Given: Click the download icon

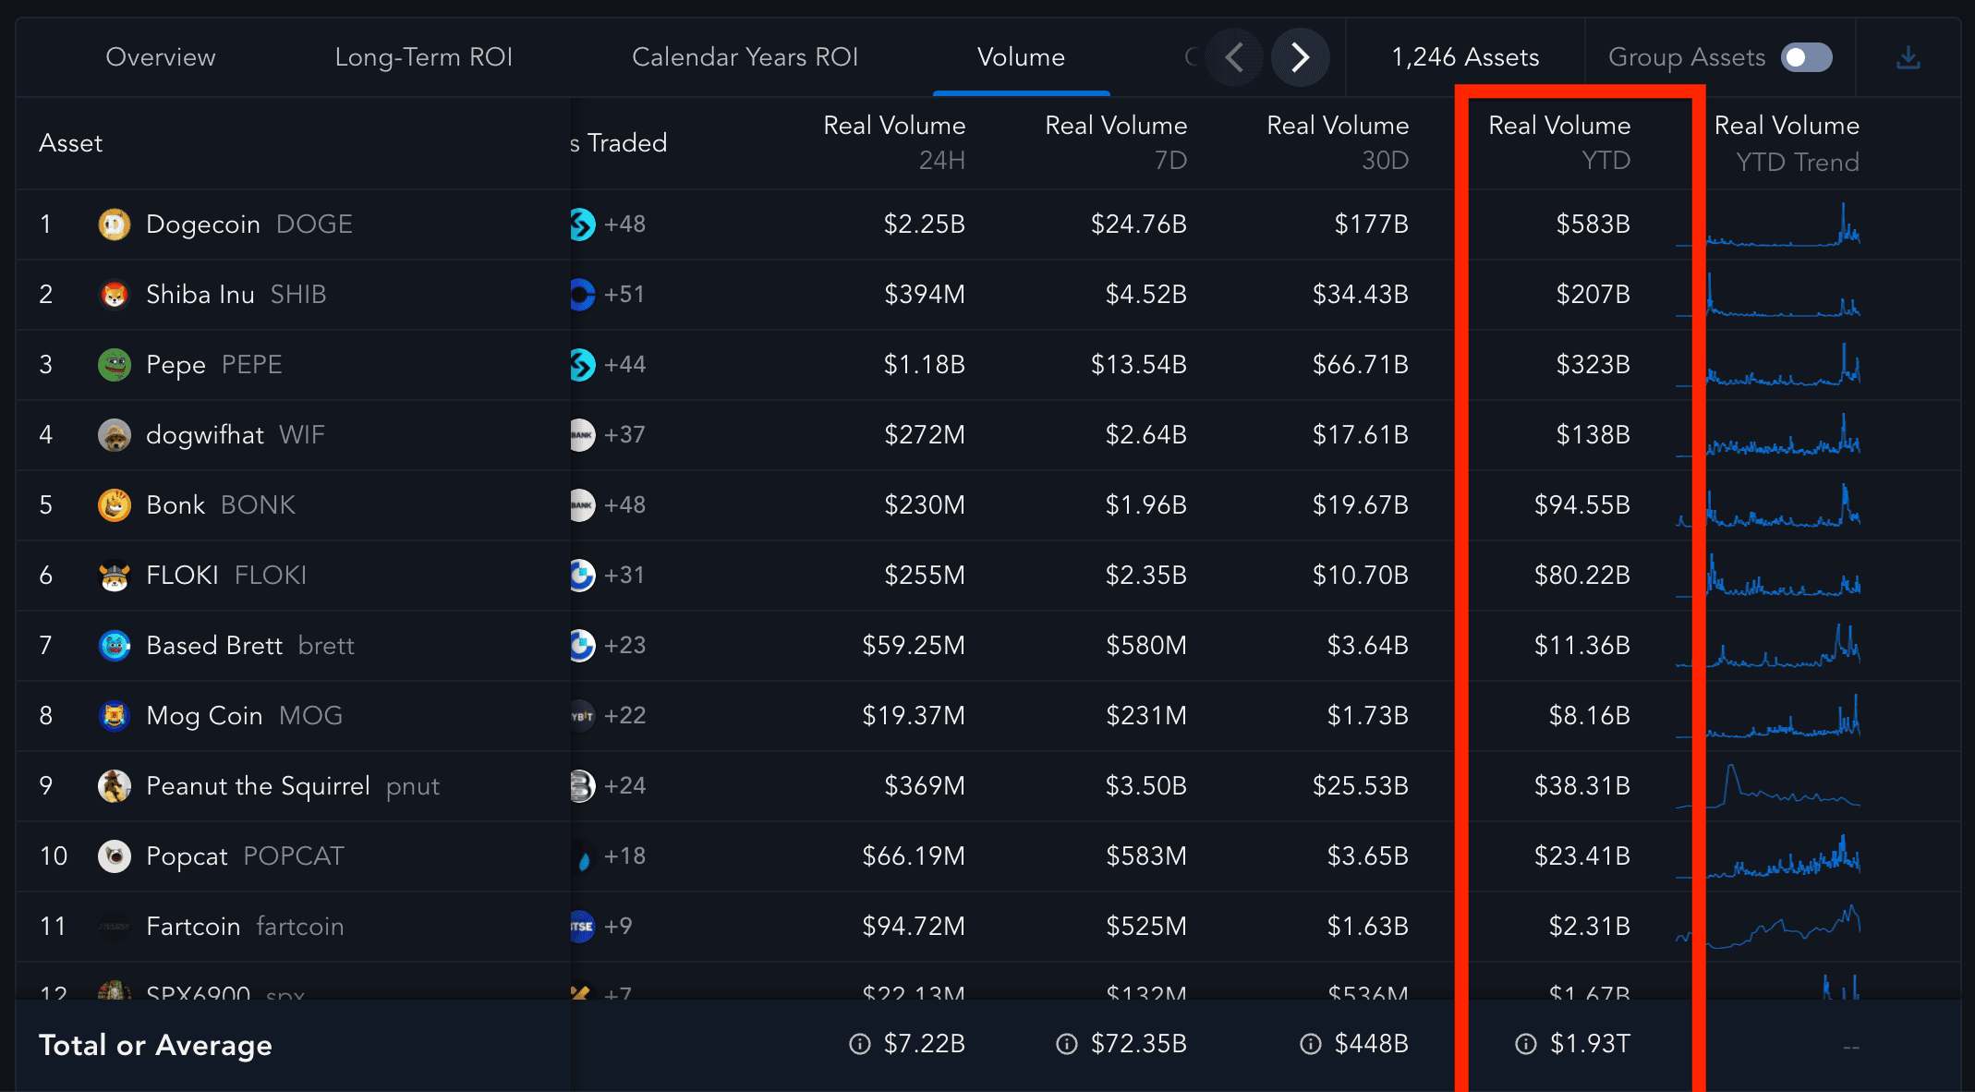Looking at the screenshot, I should (1908, 58).
